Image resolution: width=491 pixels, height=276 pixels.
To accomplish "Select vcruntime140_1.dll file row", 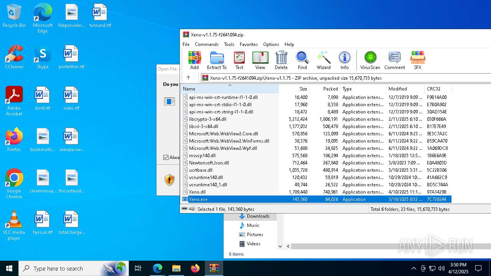I will coord(316,185).
